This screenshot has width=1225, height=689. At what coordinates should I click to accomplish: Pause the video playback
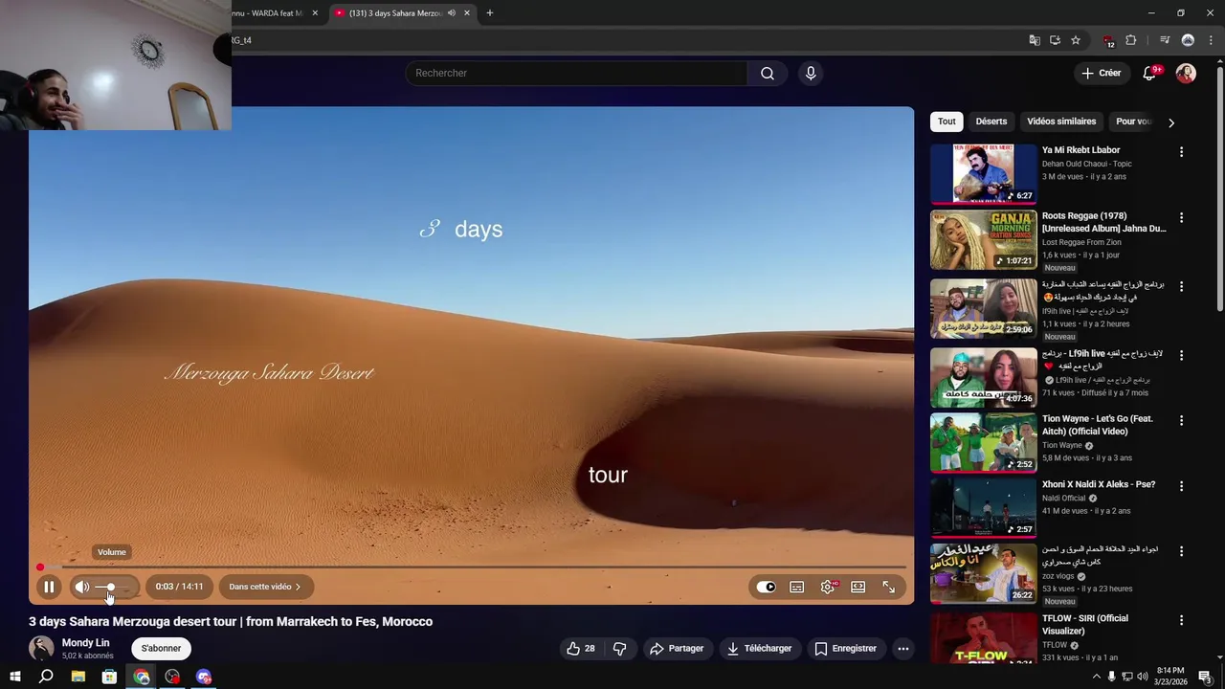click(x=49, y=587)
